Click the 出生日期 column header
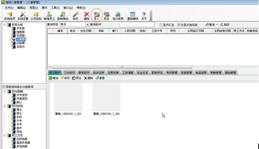Screen dimensions: 259x149 point(86,31)
